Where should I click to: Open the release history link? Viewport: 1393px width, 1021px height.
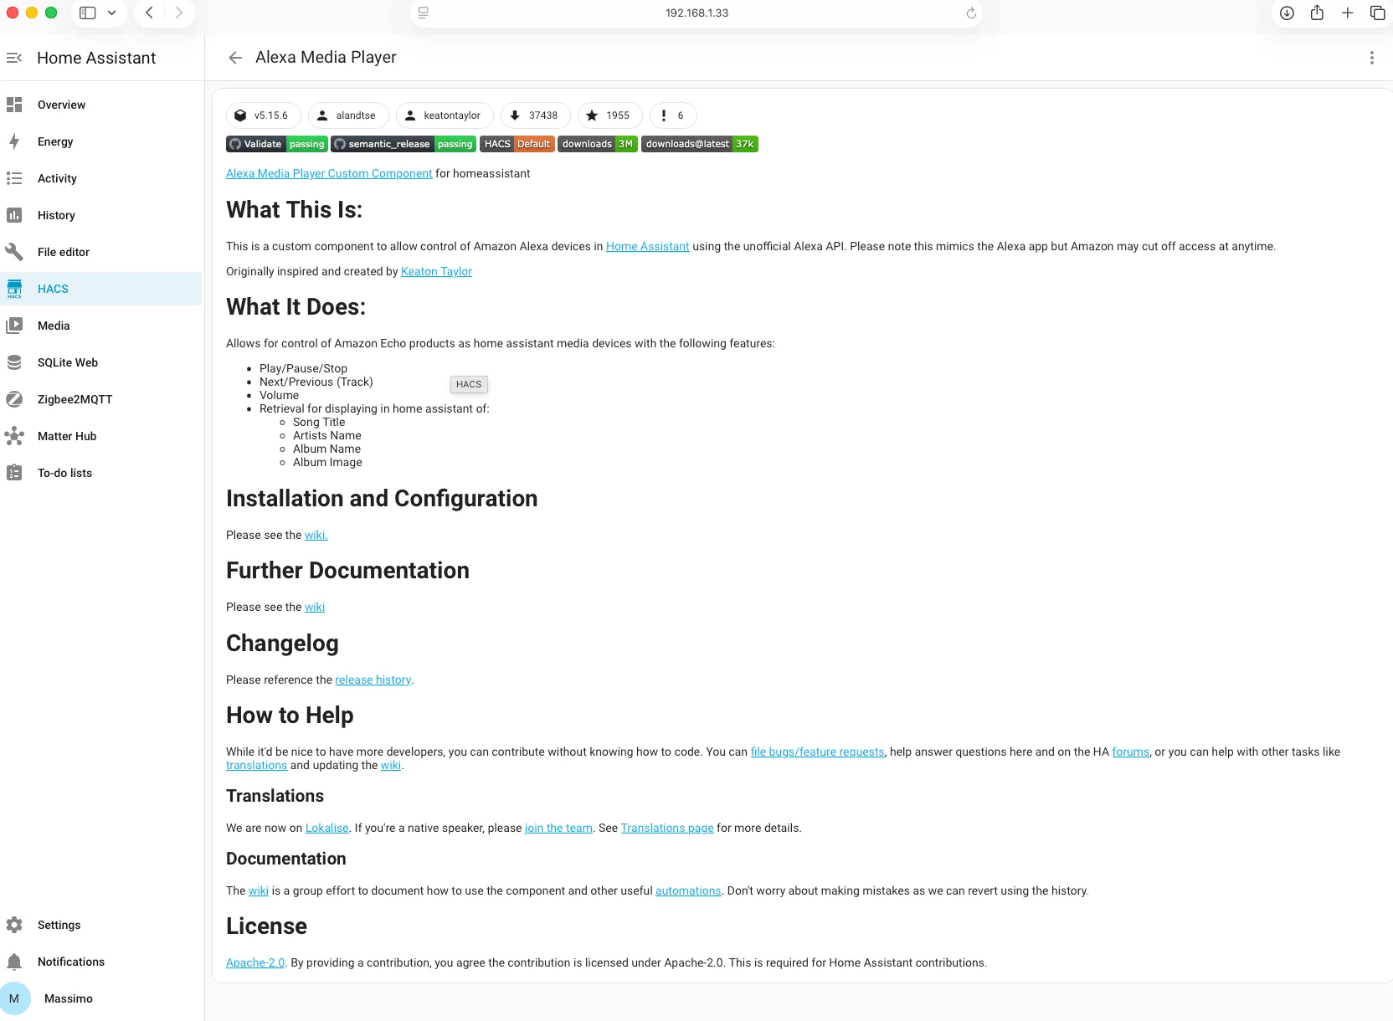coord(373,680)
